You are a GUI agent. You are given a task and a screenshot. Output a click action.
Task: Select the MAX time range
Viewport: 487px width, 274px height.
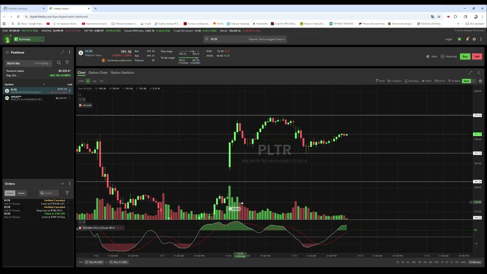point(463,262)
